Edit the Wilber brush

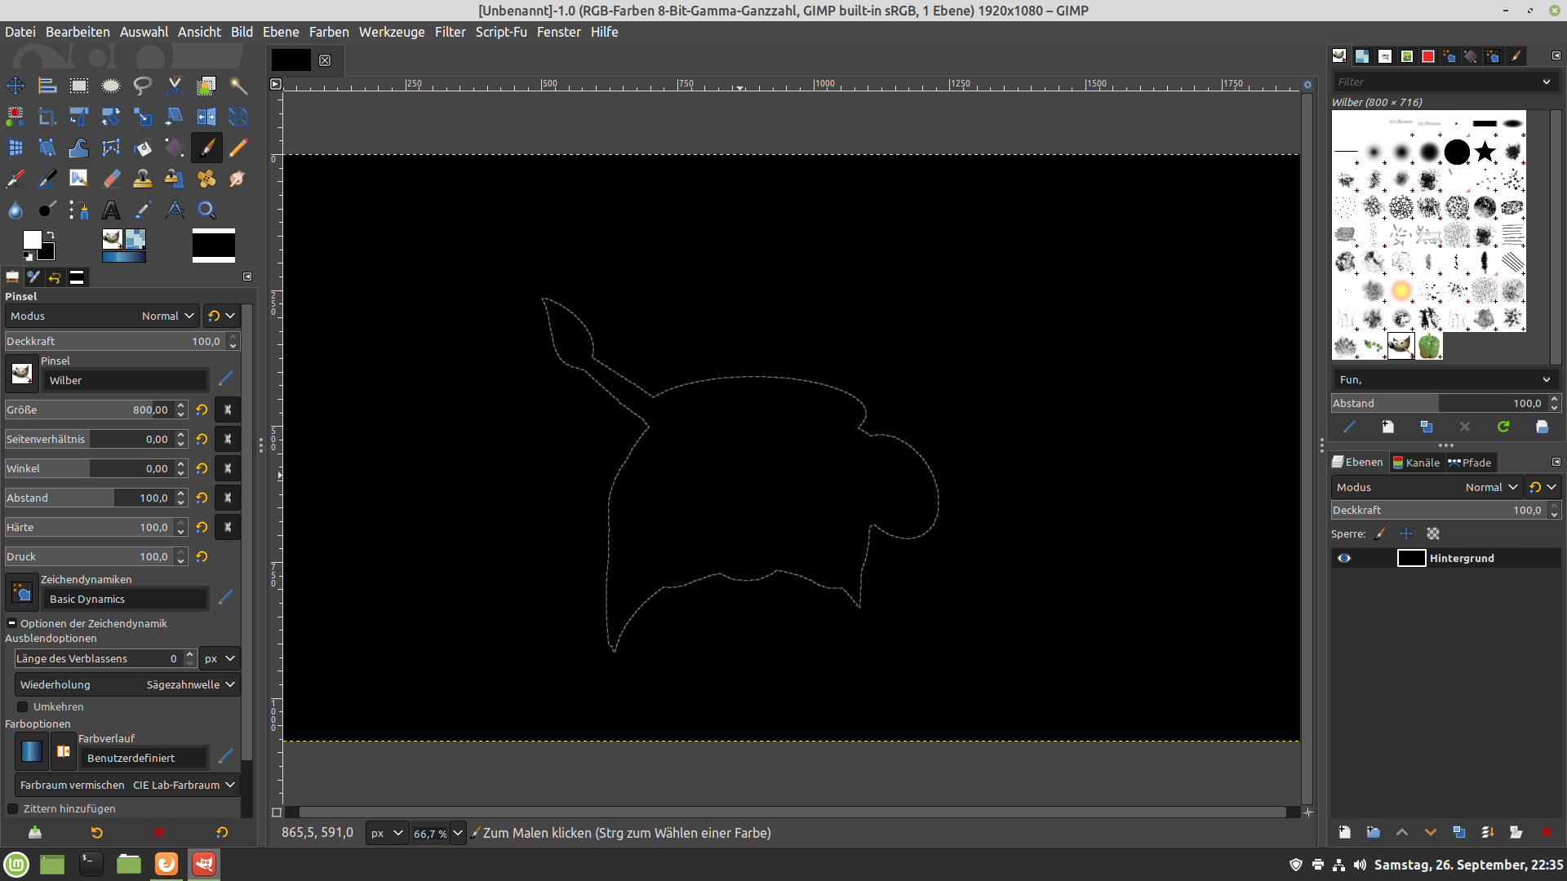point(226,379)
